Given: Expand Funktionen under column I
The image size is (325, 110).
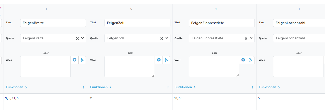Looking at the screenshot, I should (x=269, y=87).
